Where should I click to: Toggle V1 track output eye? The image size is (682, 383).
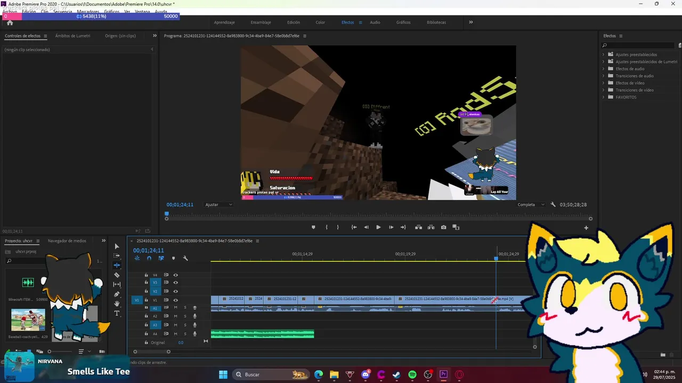tap(175, 300)
